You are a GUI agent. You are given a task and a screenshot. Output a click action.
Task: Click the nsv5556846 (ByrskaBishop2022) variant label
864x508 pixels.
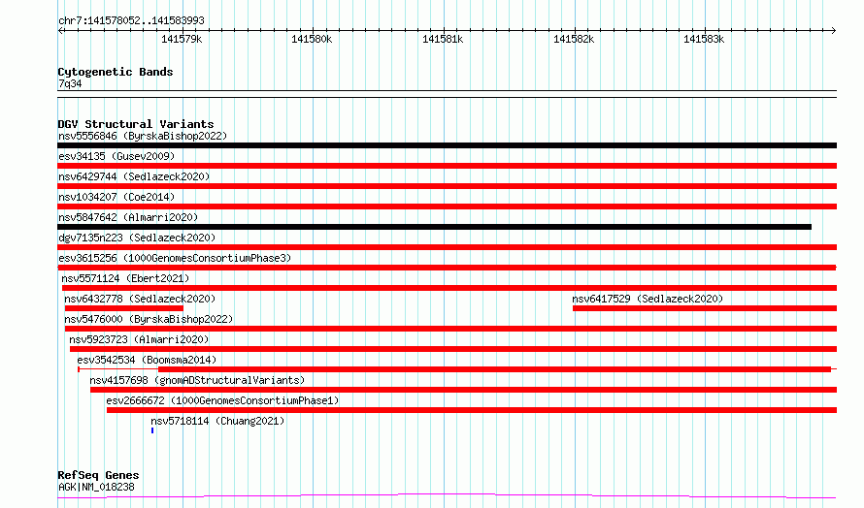(x=143, y=136)
